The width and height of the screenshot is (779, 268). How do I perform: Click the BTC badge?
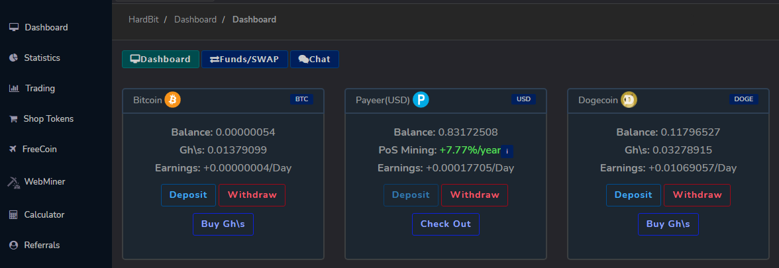tap(301, 99)
